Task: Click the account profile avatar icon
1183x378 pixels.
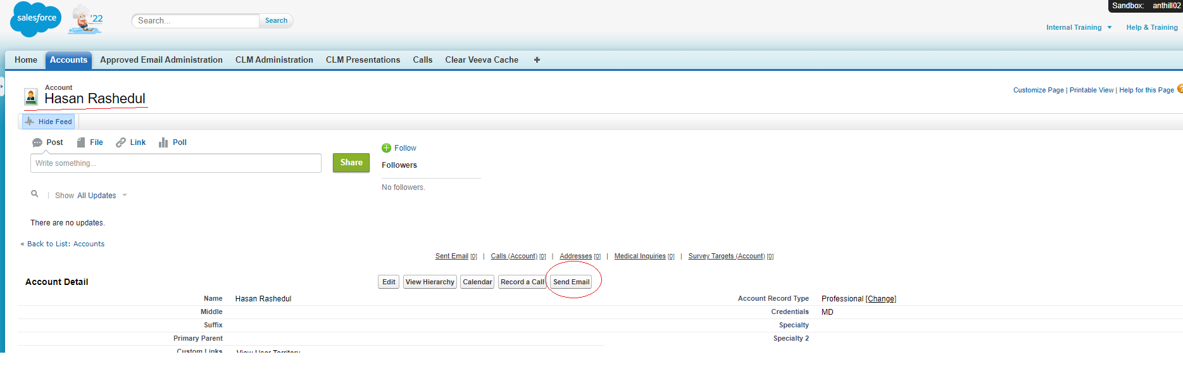Action: [30, 97]
